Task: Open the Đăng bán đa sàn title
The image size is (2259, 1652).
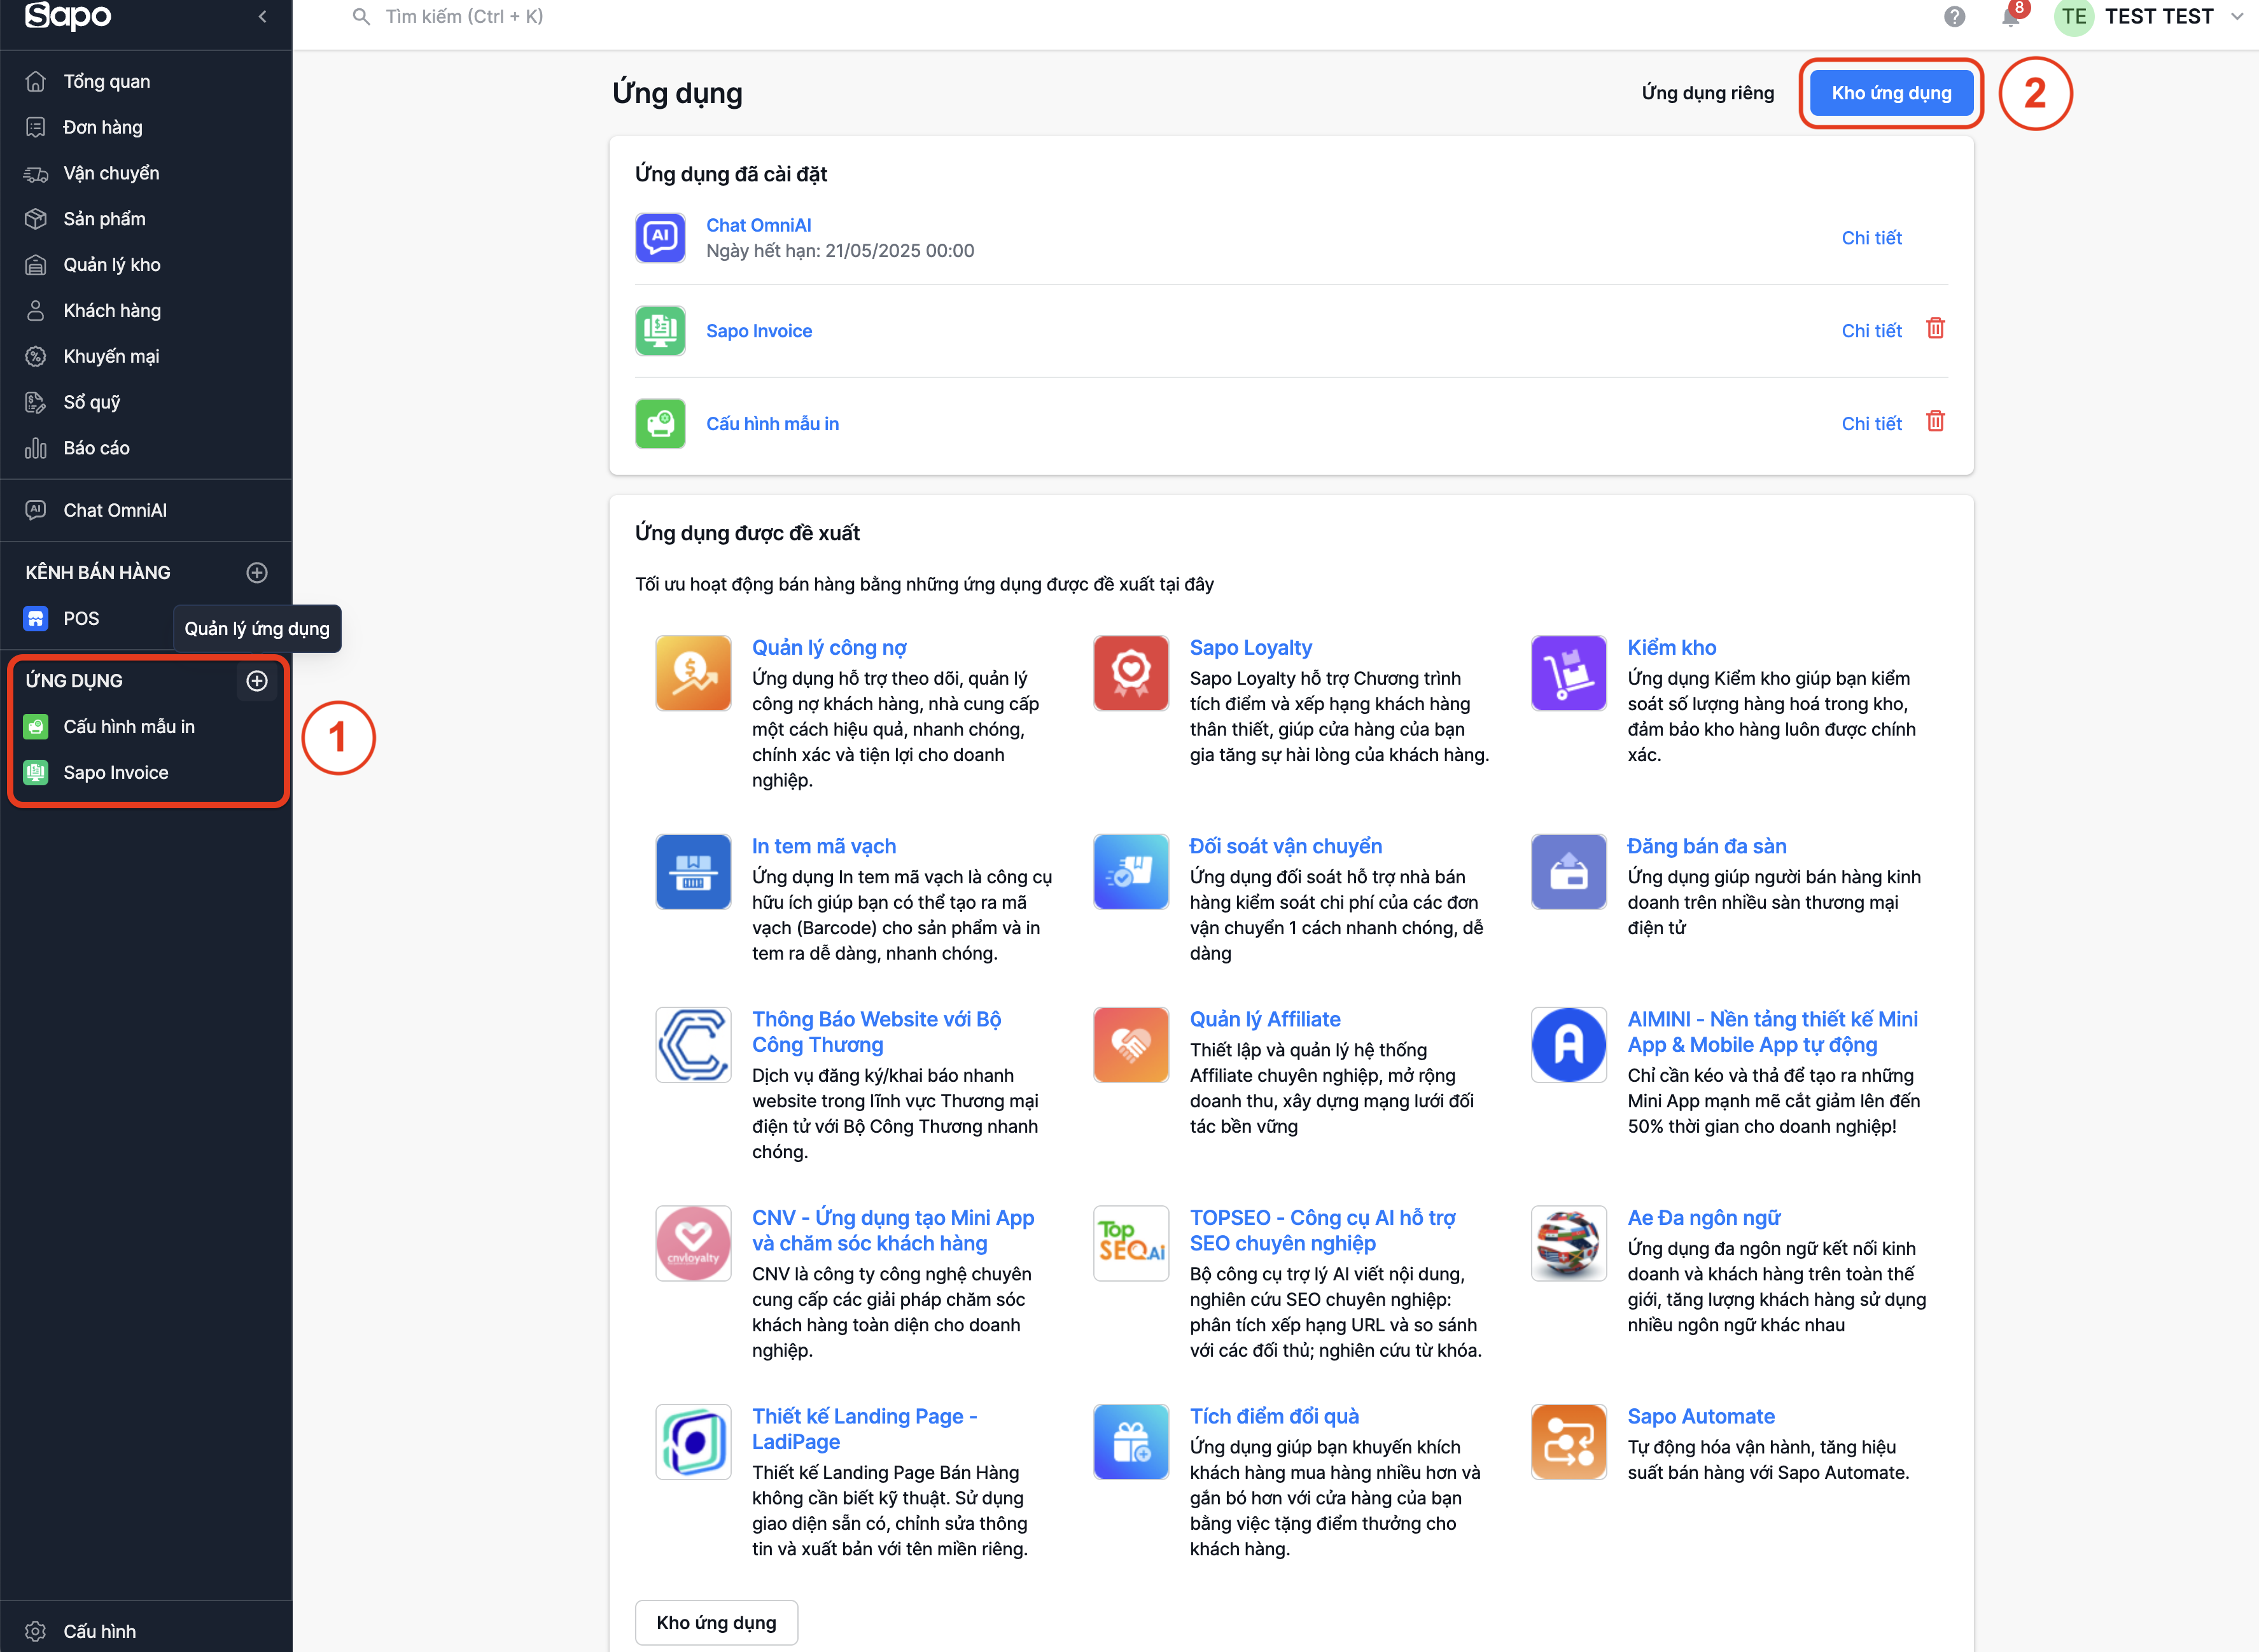Action: click(x=1706, y=846)
